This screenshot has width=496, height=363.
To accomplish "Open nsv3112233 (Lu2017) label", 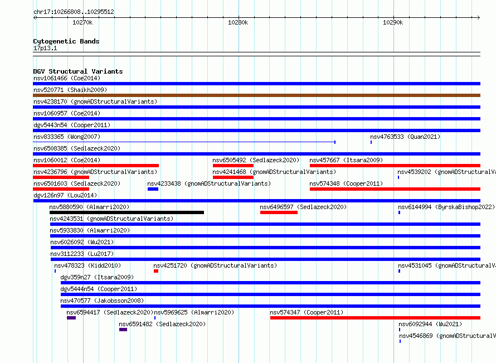I will pyautogui.click(x=82, y=254).
